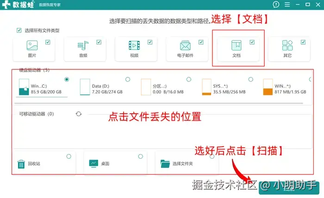Click the 回收站 recycle bin icon
The width and height of the screenshot is (324, 198).
coord(21,164)
